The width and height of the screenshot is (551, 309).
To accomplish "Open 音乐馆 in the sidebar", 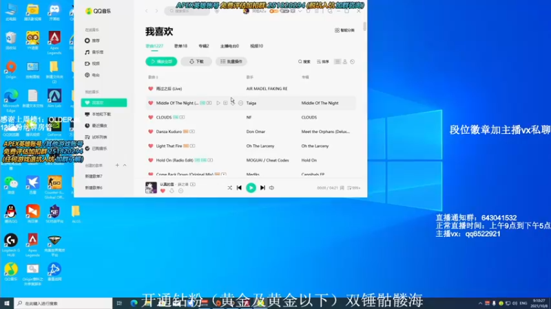I will (x=94, y=52).
